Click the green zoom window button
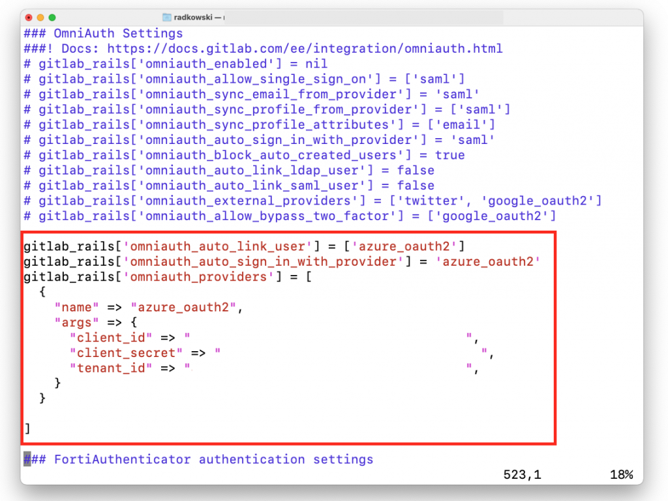 pos(52,18)
